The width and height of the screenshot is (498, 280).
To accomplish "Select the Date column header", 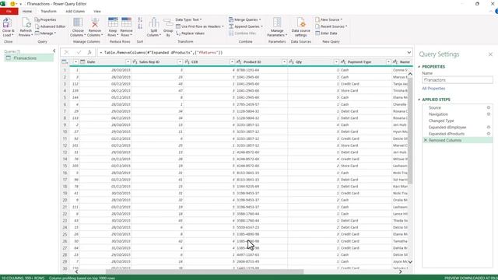I will (x=91, y=62).
